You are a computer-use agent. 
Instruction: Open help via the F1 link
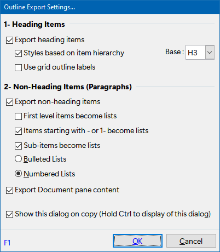pos(7,243)
